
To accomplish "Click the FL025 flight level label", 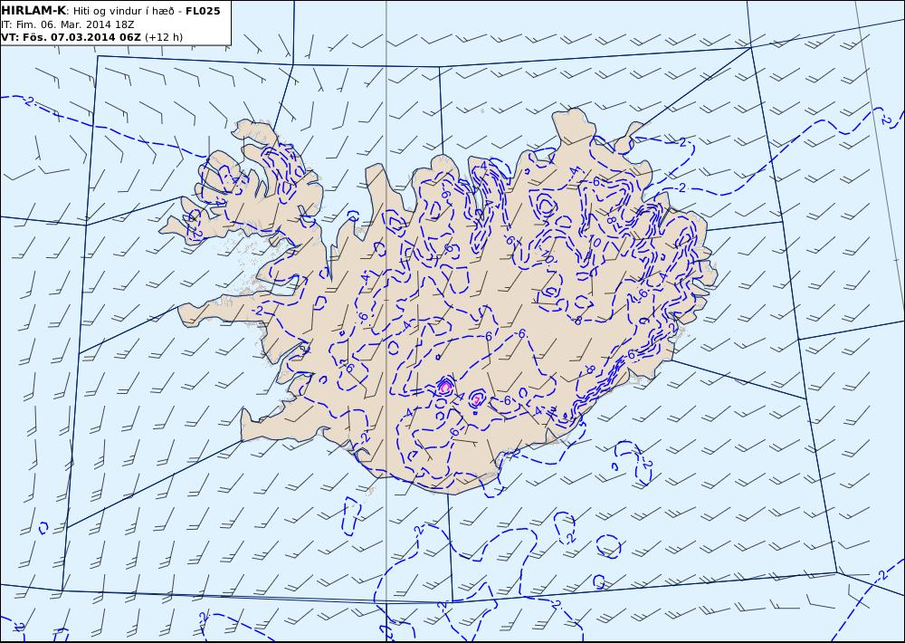I will 203,11.
